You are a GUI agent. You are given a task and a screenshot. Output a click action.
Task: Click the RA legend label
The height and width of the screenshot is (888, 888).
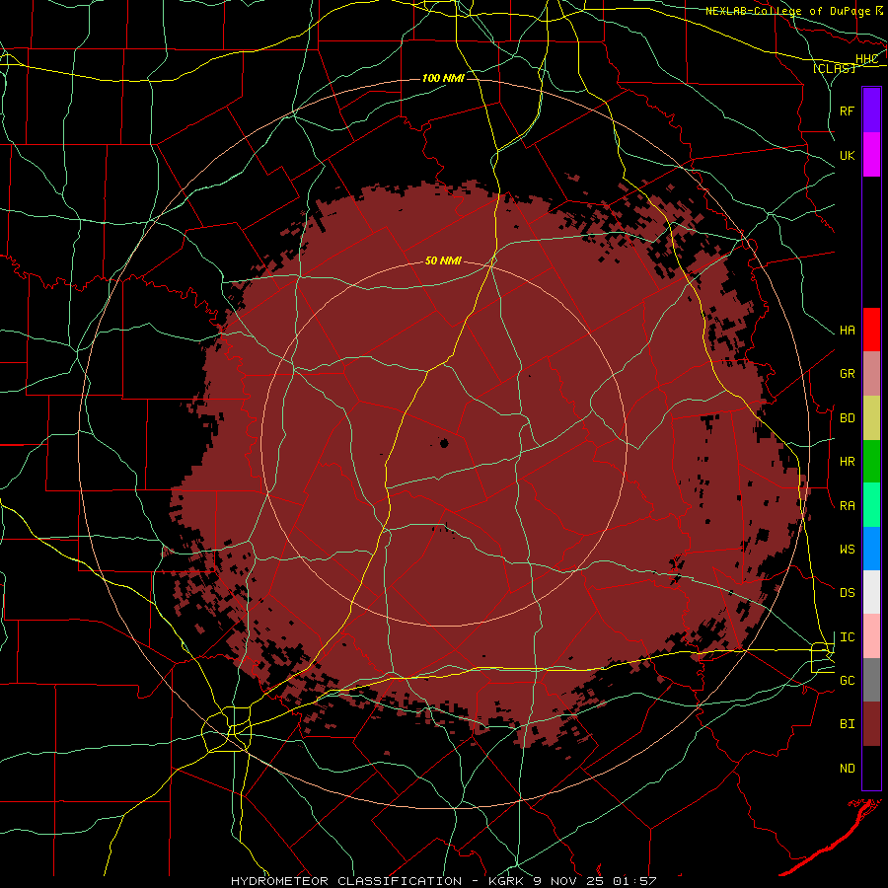848,506
